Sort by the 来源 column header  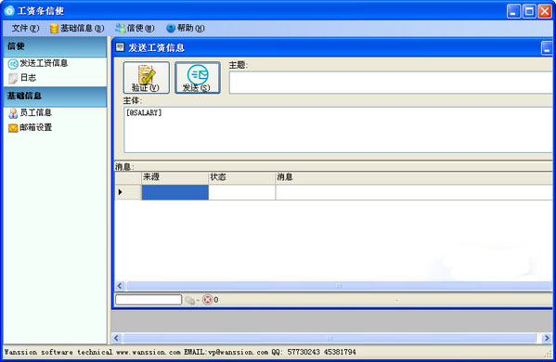[175, 177]
